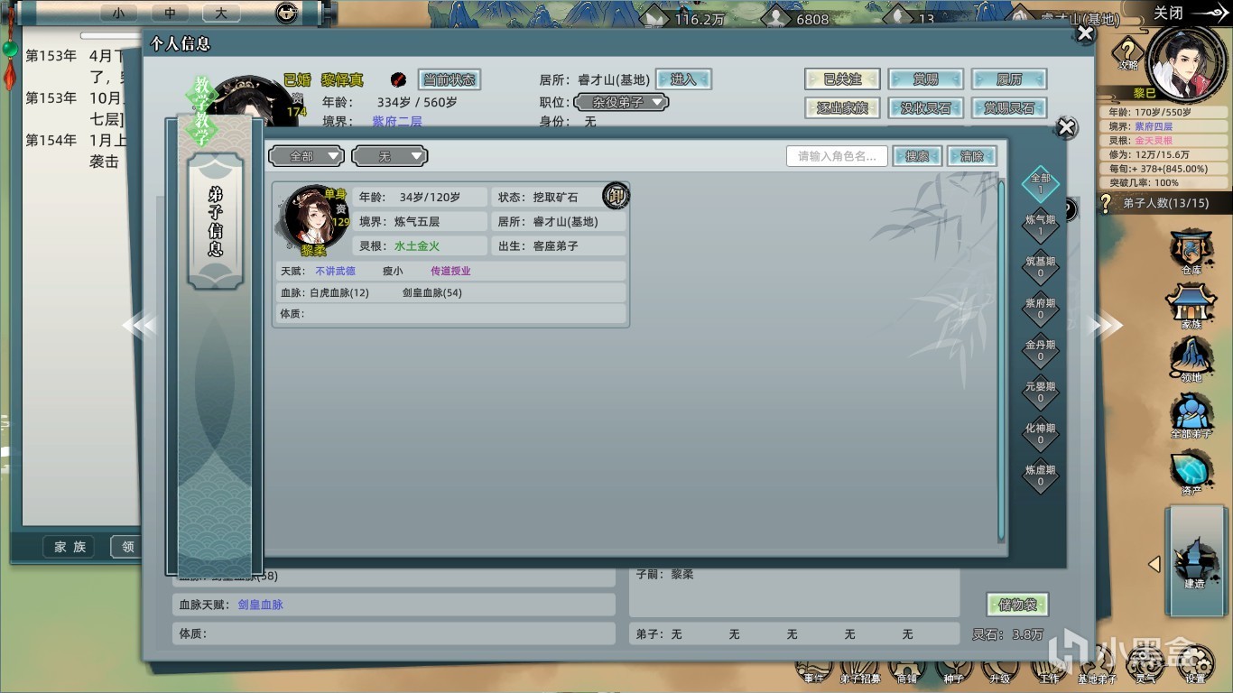Set log text size to 中
1233x693 pixels.
[x=169, y=14]
